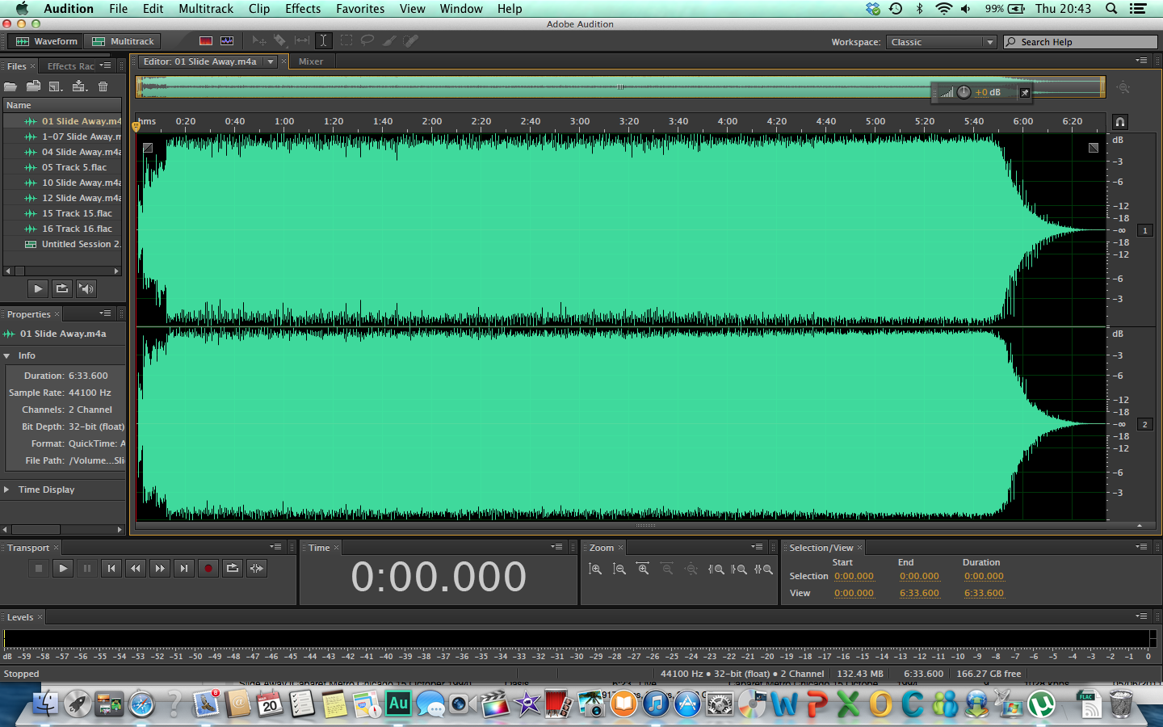Click Fast Forward in Transport panel
This screenshot has height=727, width=1163.
[x=160, y=569]
